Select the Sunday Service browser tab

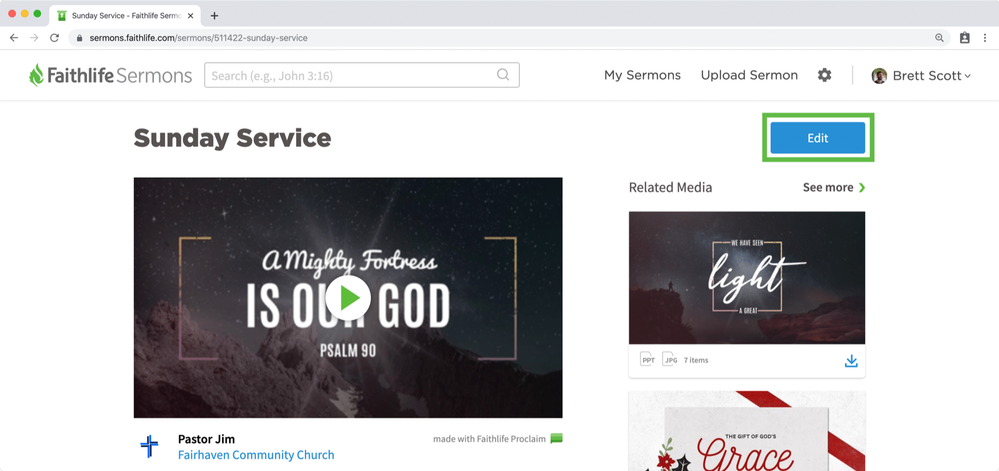[125, 16]
